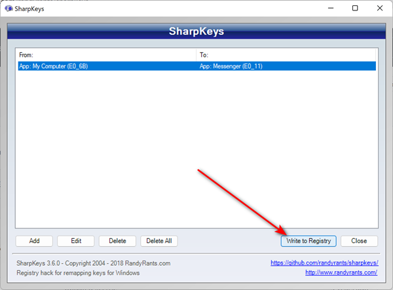Visit the randyrants.com link

pos(341,272)
